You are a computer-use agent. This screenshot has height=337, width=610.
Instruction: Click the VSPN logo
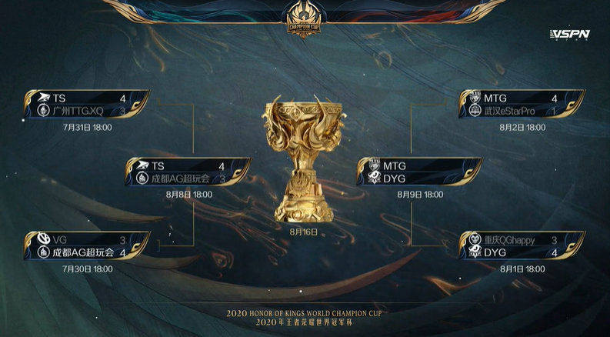coord(570,34)
